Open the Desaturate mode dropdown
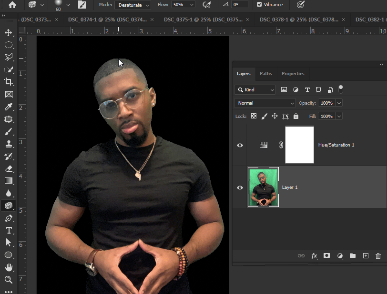The width and height of the screenshot is (387, 294). (x=132, y=5)
